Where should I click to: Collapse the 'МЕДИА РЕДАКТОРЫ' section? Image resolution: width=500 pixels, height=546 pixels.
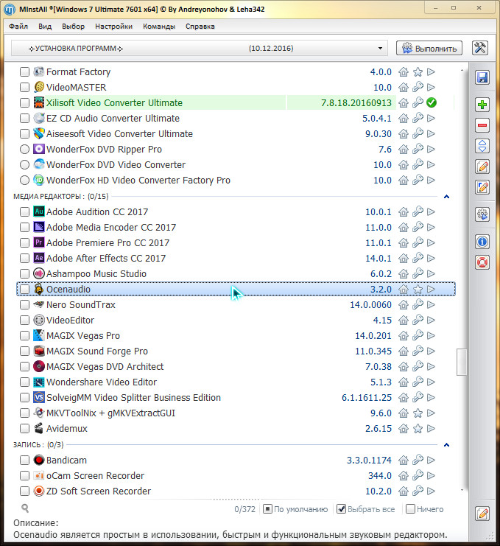[x=446, y=197]
